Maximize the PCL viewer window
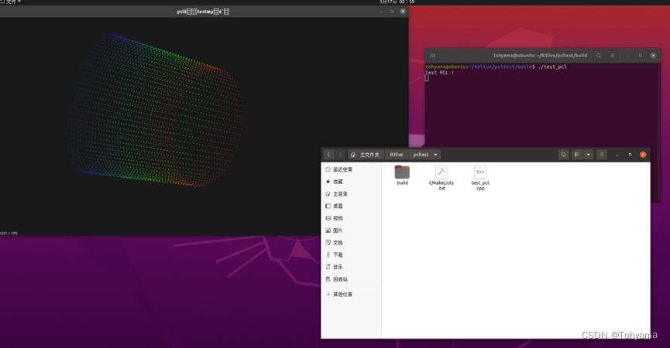 [392, 12]
